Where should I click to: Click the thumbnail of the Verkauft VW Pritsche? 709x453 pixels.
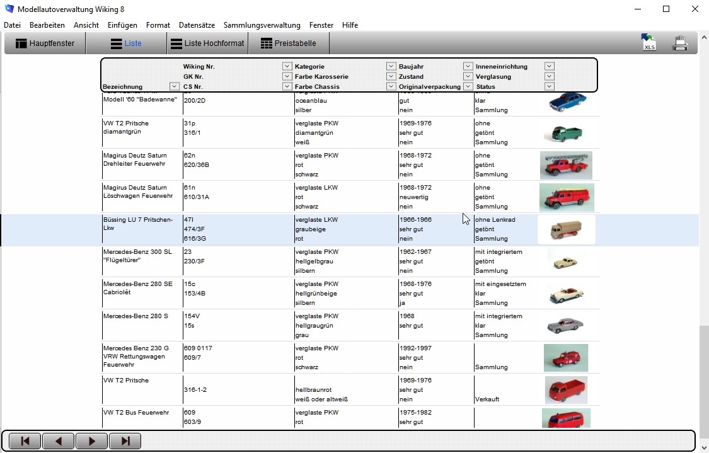coord(566,390)
